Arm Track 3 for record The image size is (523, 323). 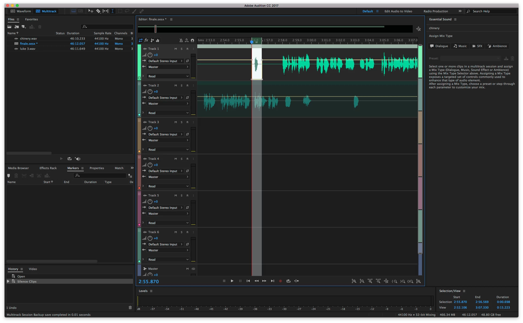pyautogui.click(x=187, y=122)
